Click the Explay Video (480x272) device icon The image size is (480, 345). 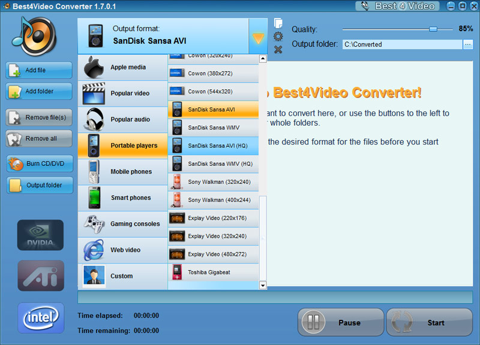tap(177, 254)
